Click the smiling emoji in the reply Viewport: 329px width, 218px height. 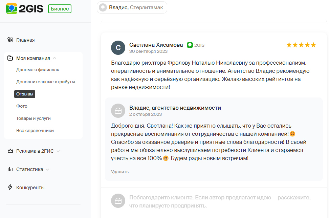pos(292,134)
